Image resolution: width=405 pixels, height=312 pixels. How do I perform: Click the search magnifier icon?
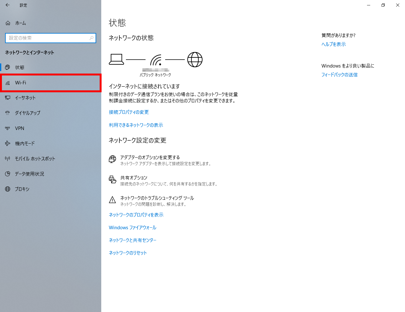tap(91, 38)
